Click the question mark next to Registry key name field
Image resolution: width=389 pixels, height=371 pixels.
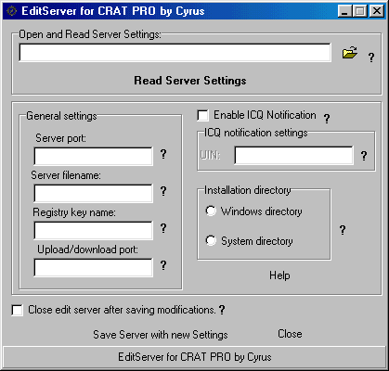163,228
